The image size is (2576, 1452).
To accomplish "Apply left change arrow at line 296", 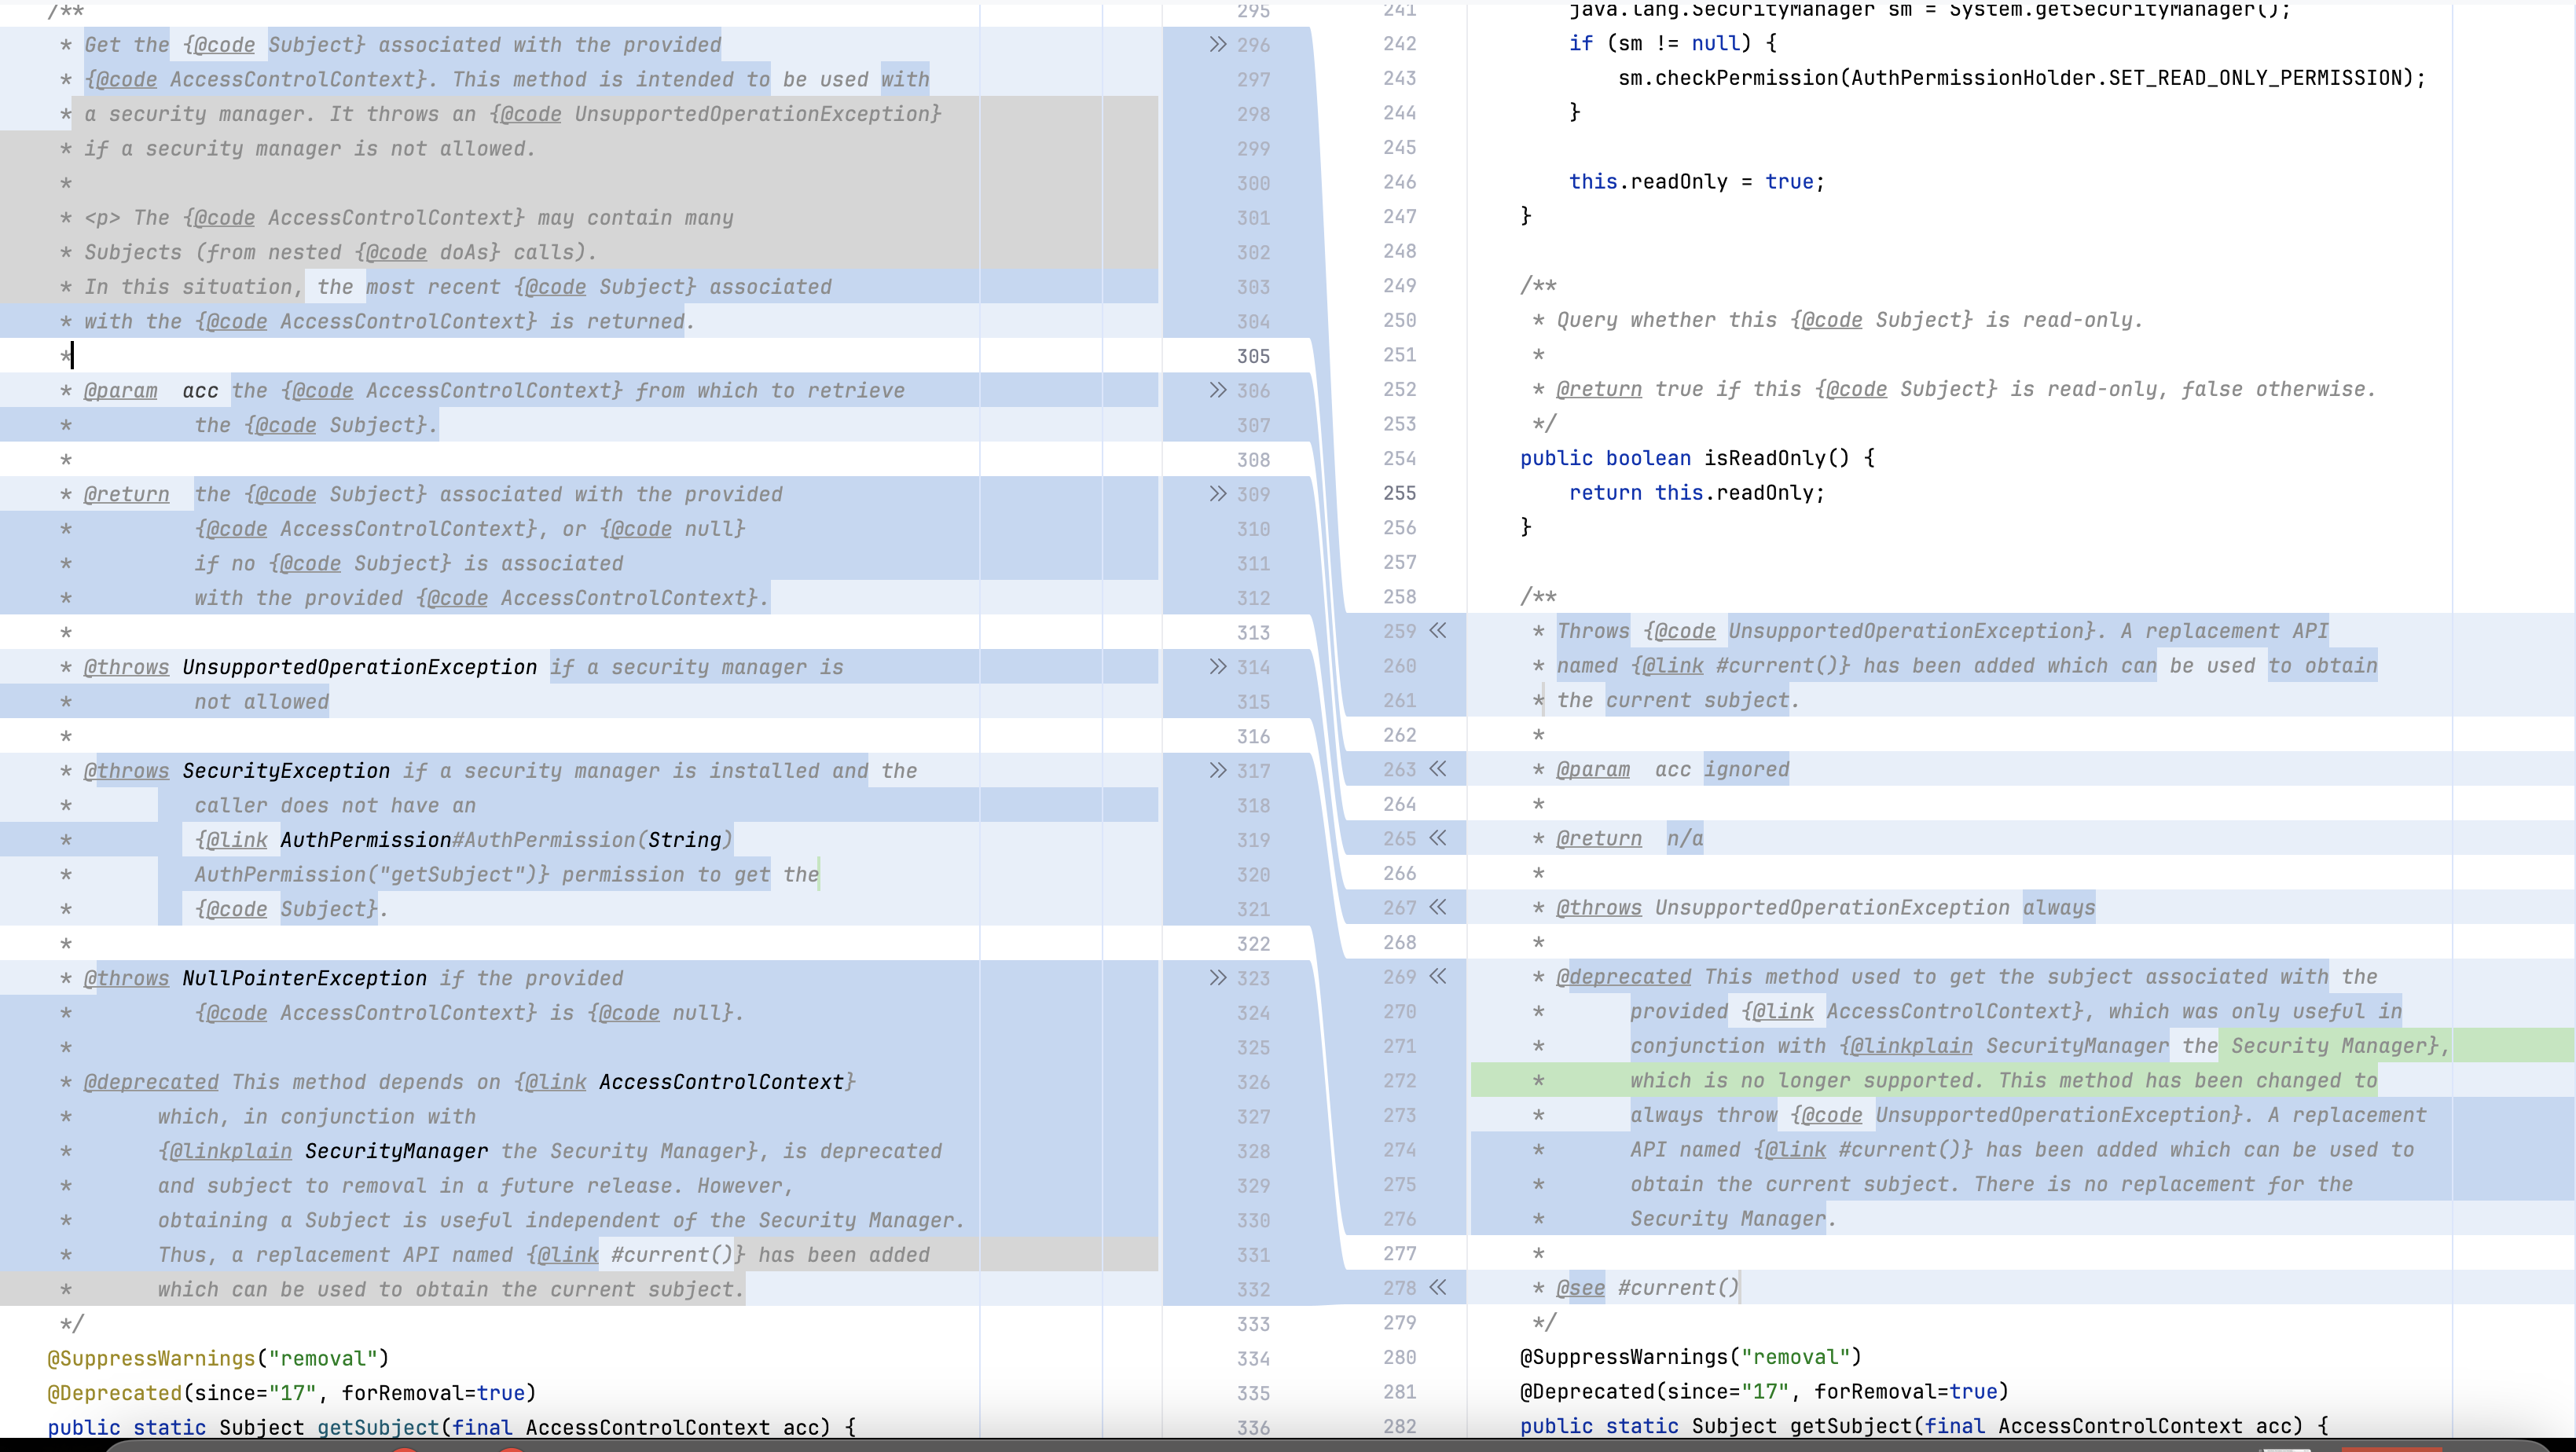I will [x=1217, y=45].
